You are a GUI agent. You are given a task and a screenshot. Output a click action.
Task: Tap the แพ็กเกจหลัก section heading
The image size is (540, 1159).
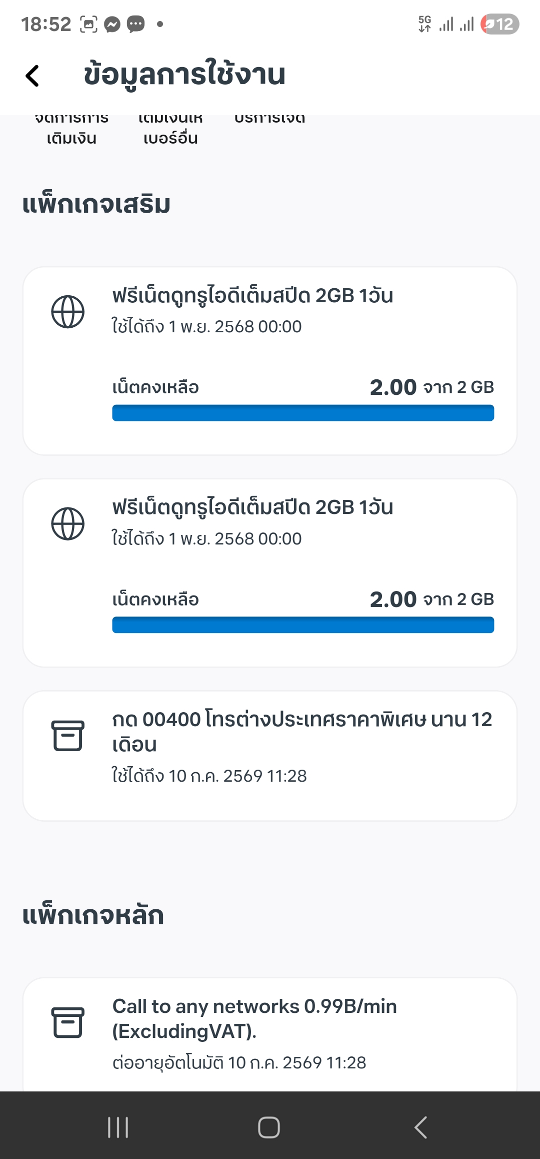tap(93, 915)
